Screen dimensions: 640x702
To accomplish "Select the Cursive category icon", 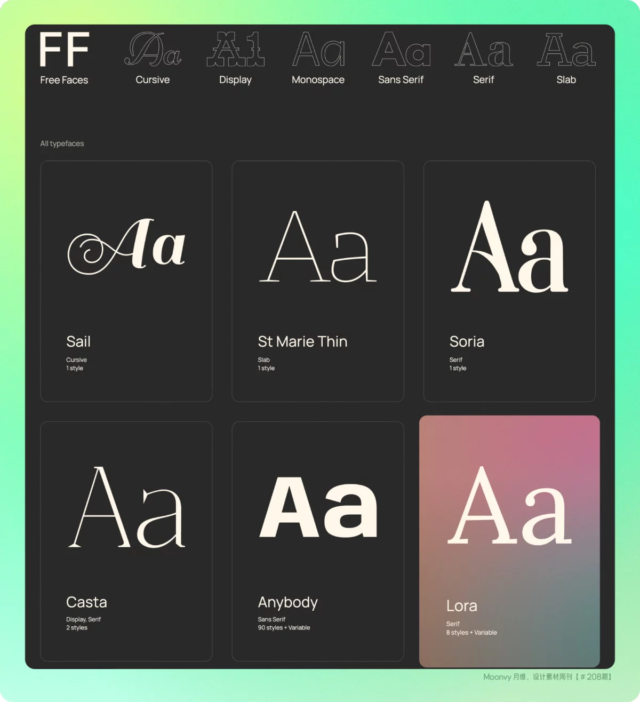I will pos(153,49).
